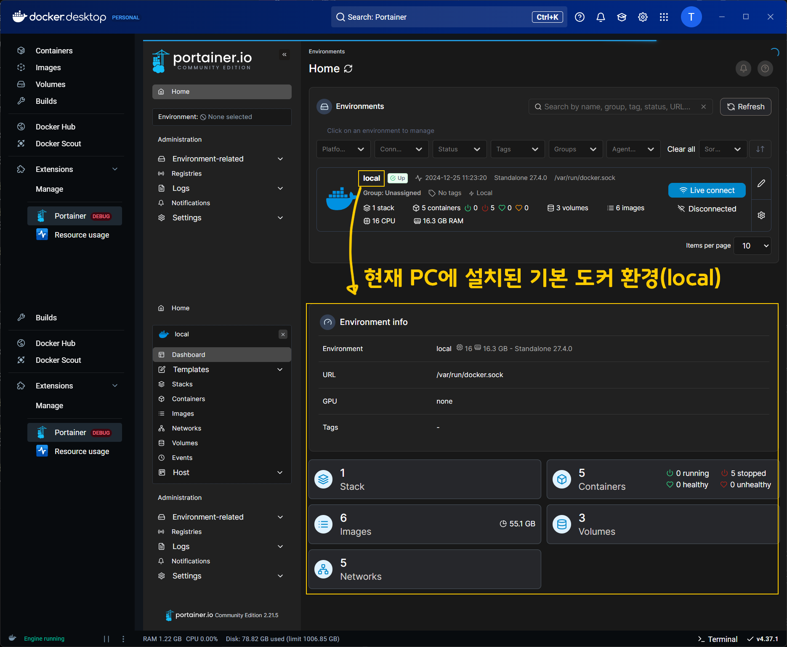Click the 16.3 GB RAM value
The width and height of the screenshot is (787, 647).
(443, 221)
